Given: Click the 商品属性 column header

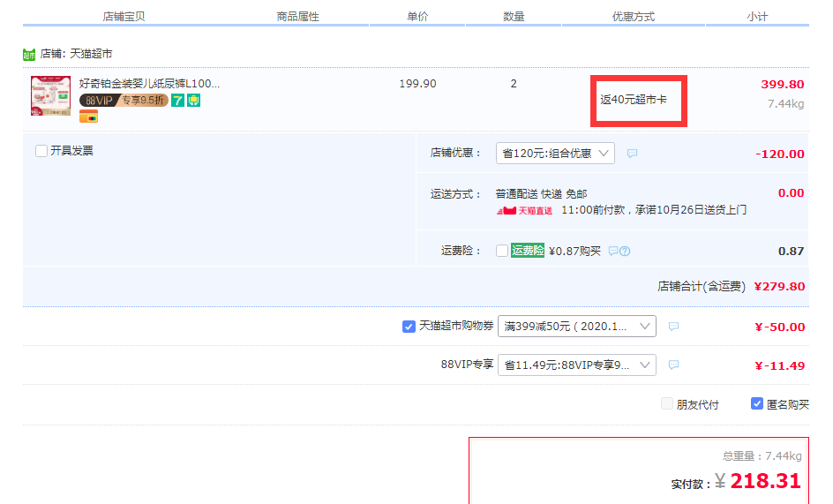Looking at the screenshot, I should (x=297, y=17).
